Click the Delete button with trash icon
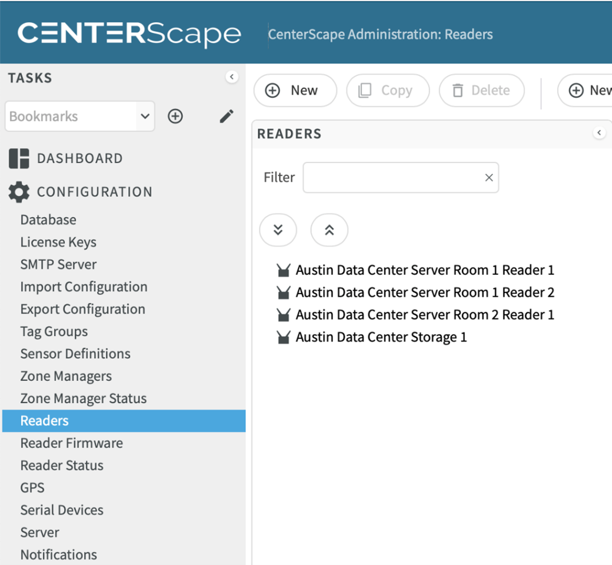 (x=481, y=91)
